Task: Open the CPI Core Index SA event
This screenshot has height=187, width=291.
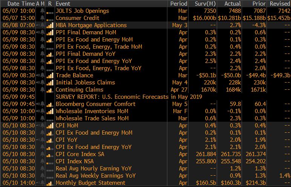Action: click(80, 154)
